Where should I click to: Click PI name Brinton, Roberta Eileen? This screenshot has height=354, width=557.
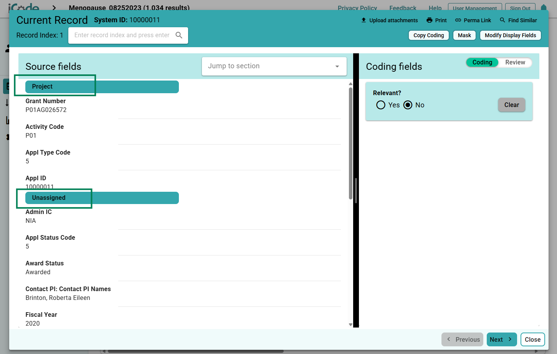point(58,298)
